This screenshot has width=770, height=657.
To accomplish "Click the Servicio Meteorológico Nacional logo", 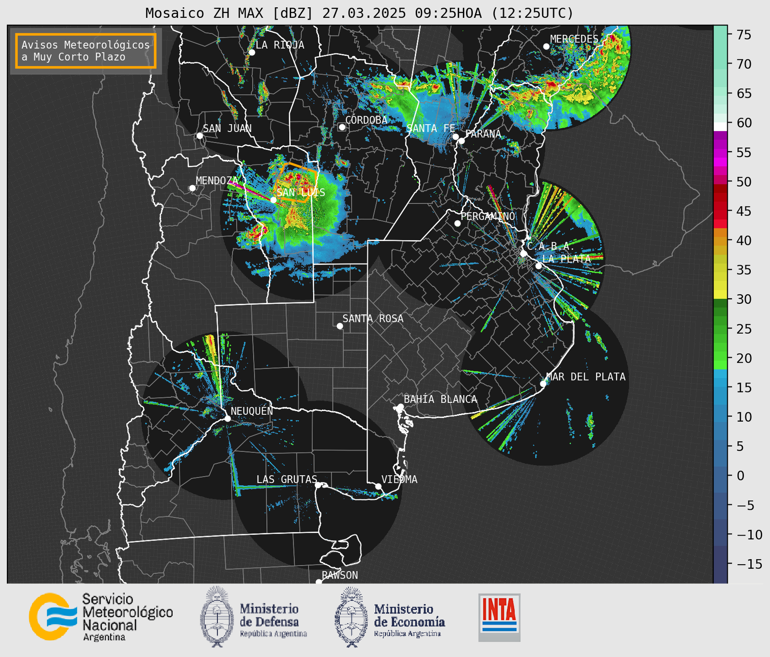I will [x=101, y=617].
